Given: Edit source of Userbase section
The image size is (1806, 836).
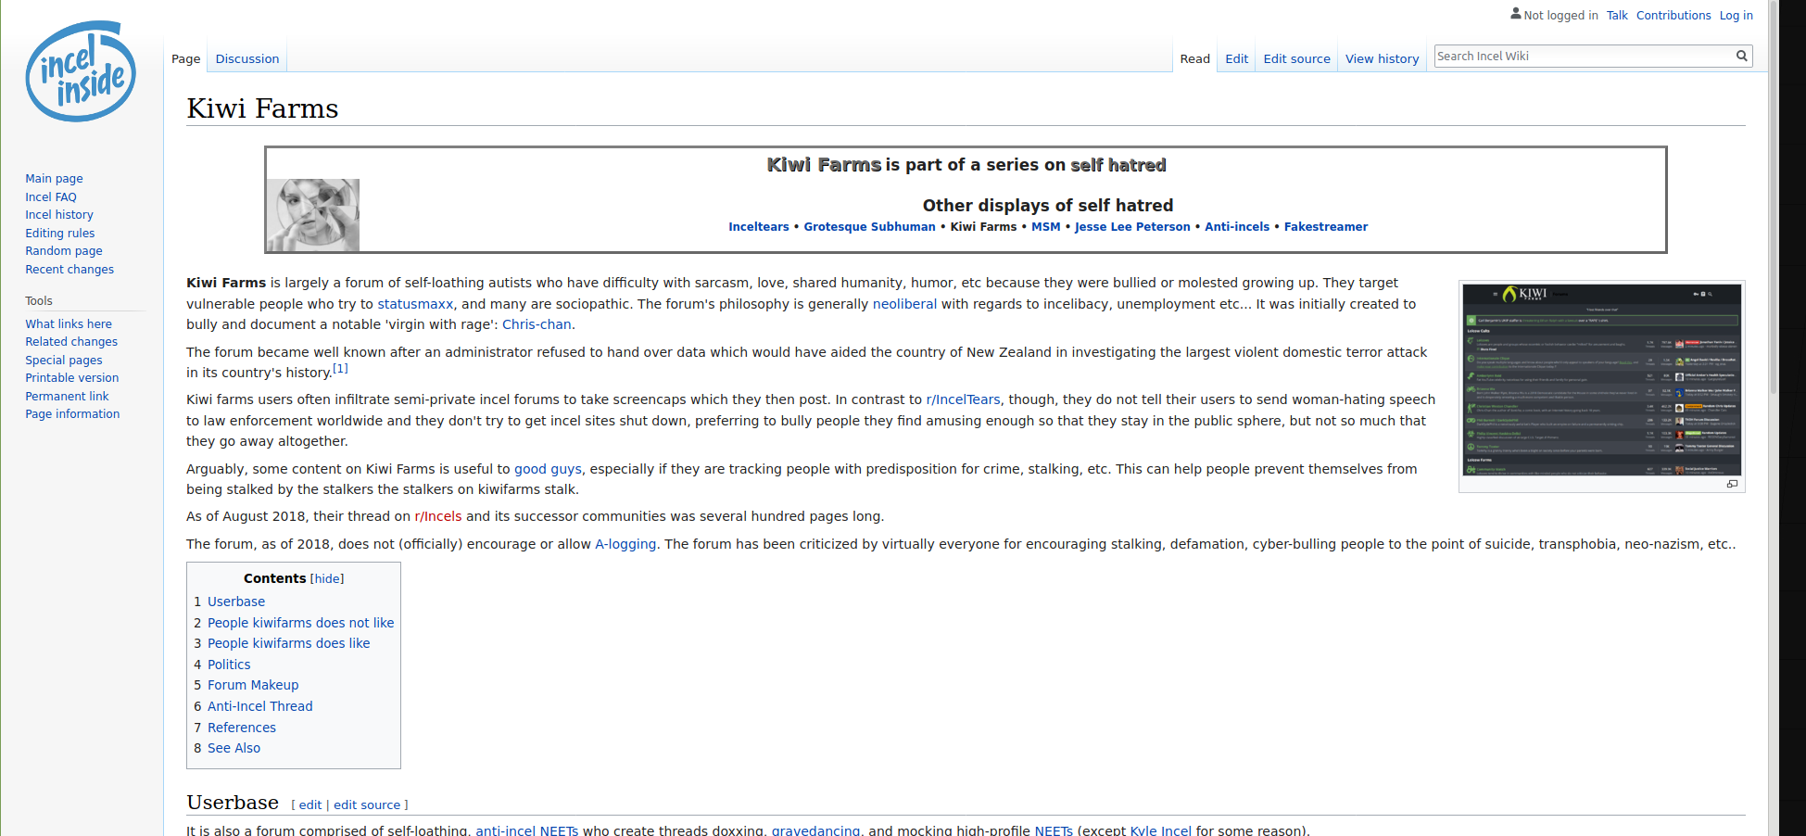Looking at the screenshot, I should pyautogui.click(x=367, y=805).
